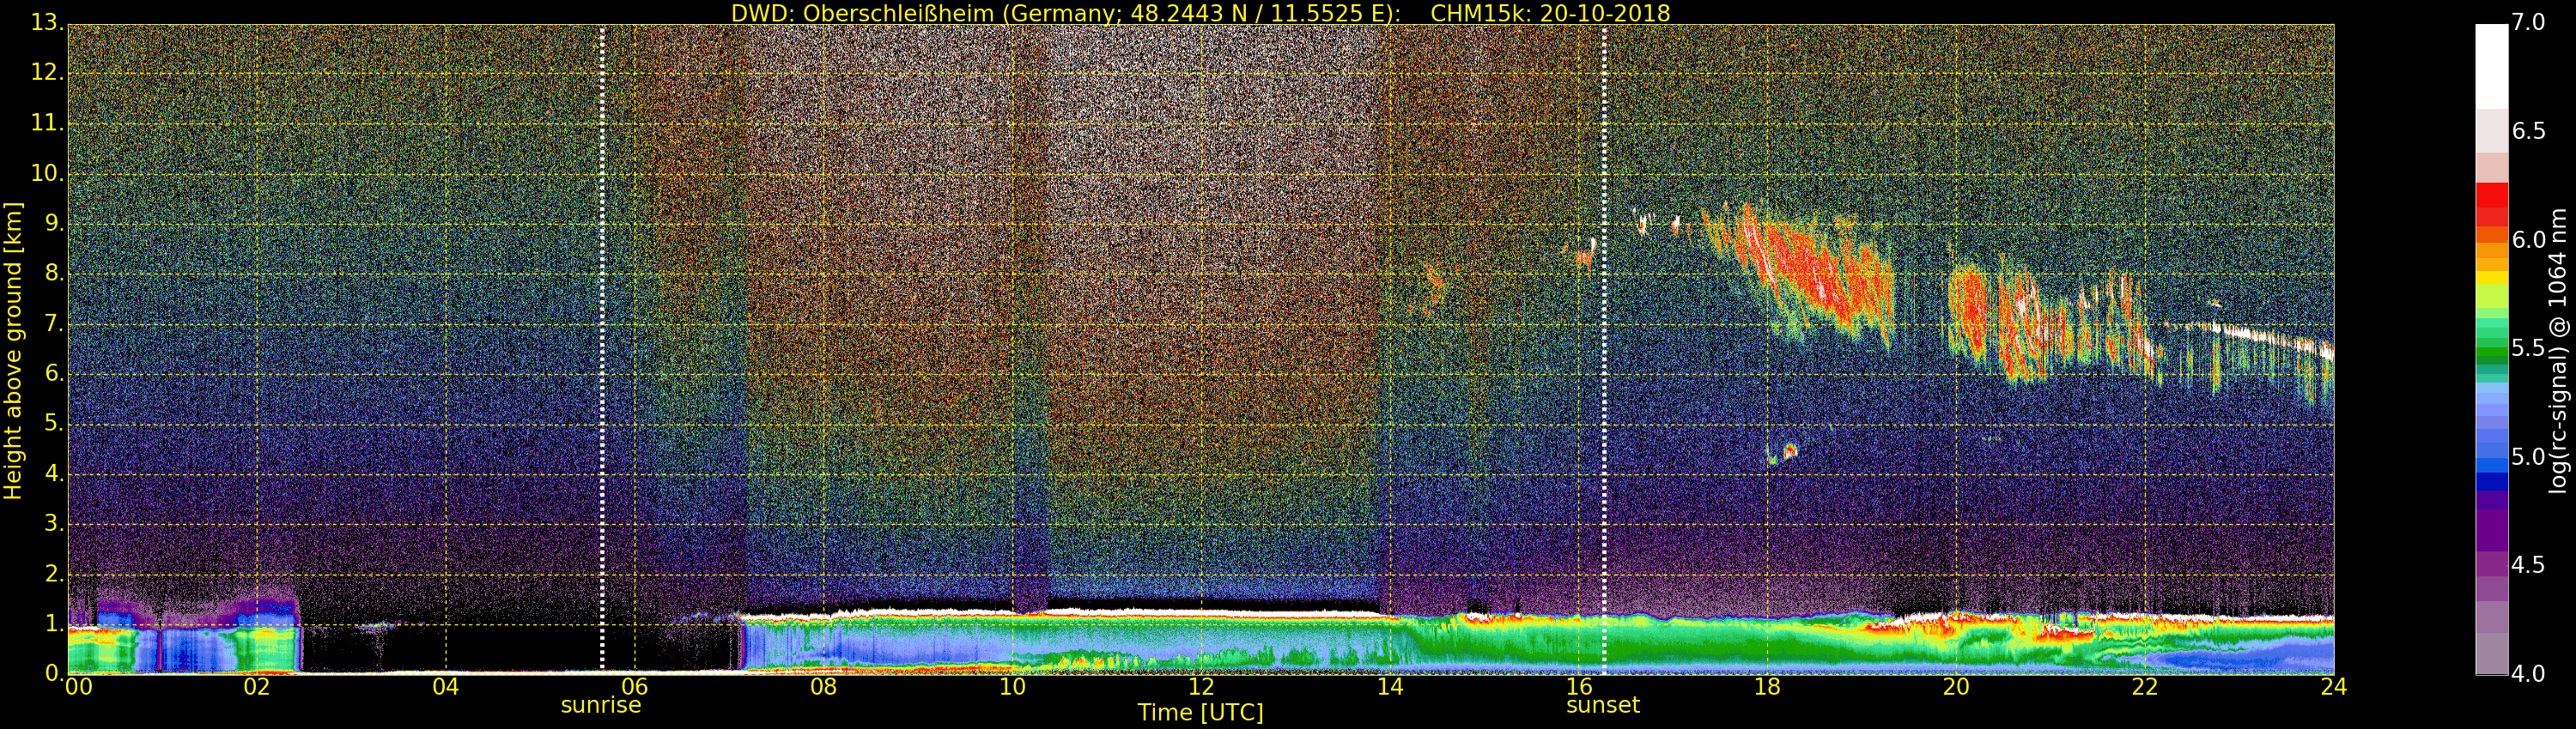Click the '4.0' colorbar value
The image size is (2576, 729).
coord(2528,674)
